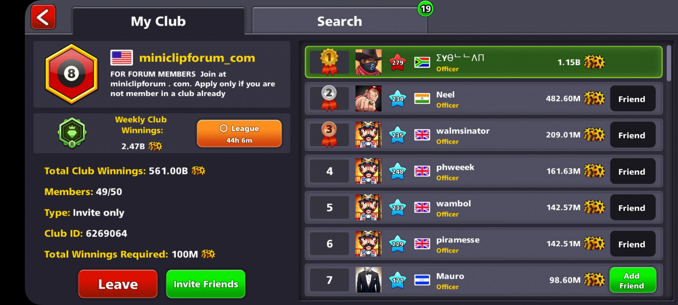Select the My Club tab
The height and width of the screenshot is (305, 678).
[x=158, y=21]
